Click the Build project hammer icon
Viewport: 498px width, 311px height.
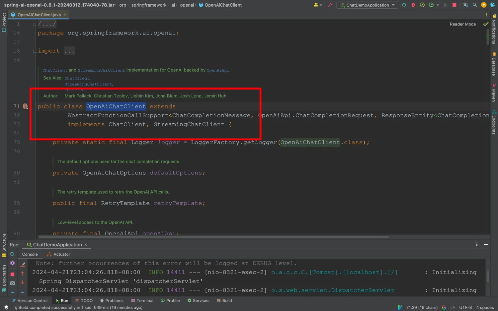tap(330, 5)
